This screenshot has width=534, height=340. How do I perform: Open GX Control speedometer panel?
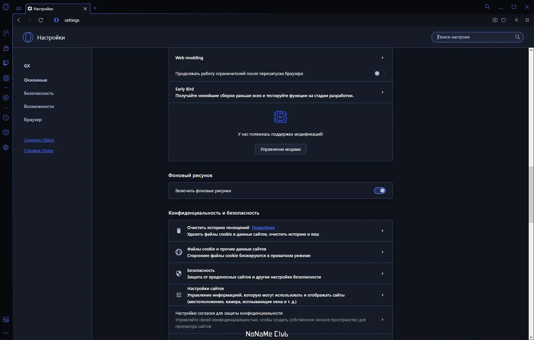6,33
